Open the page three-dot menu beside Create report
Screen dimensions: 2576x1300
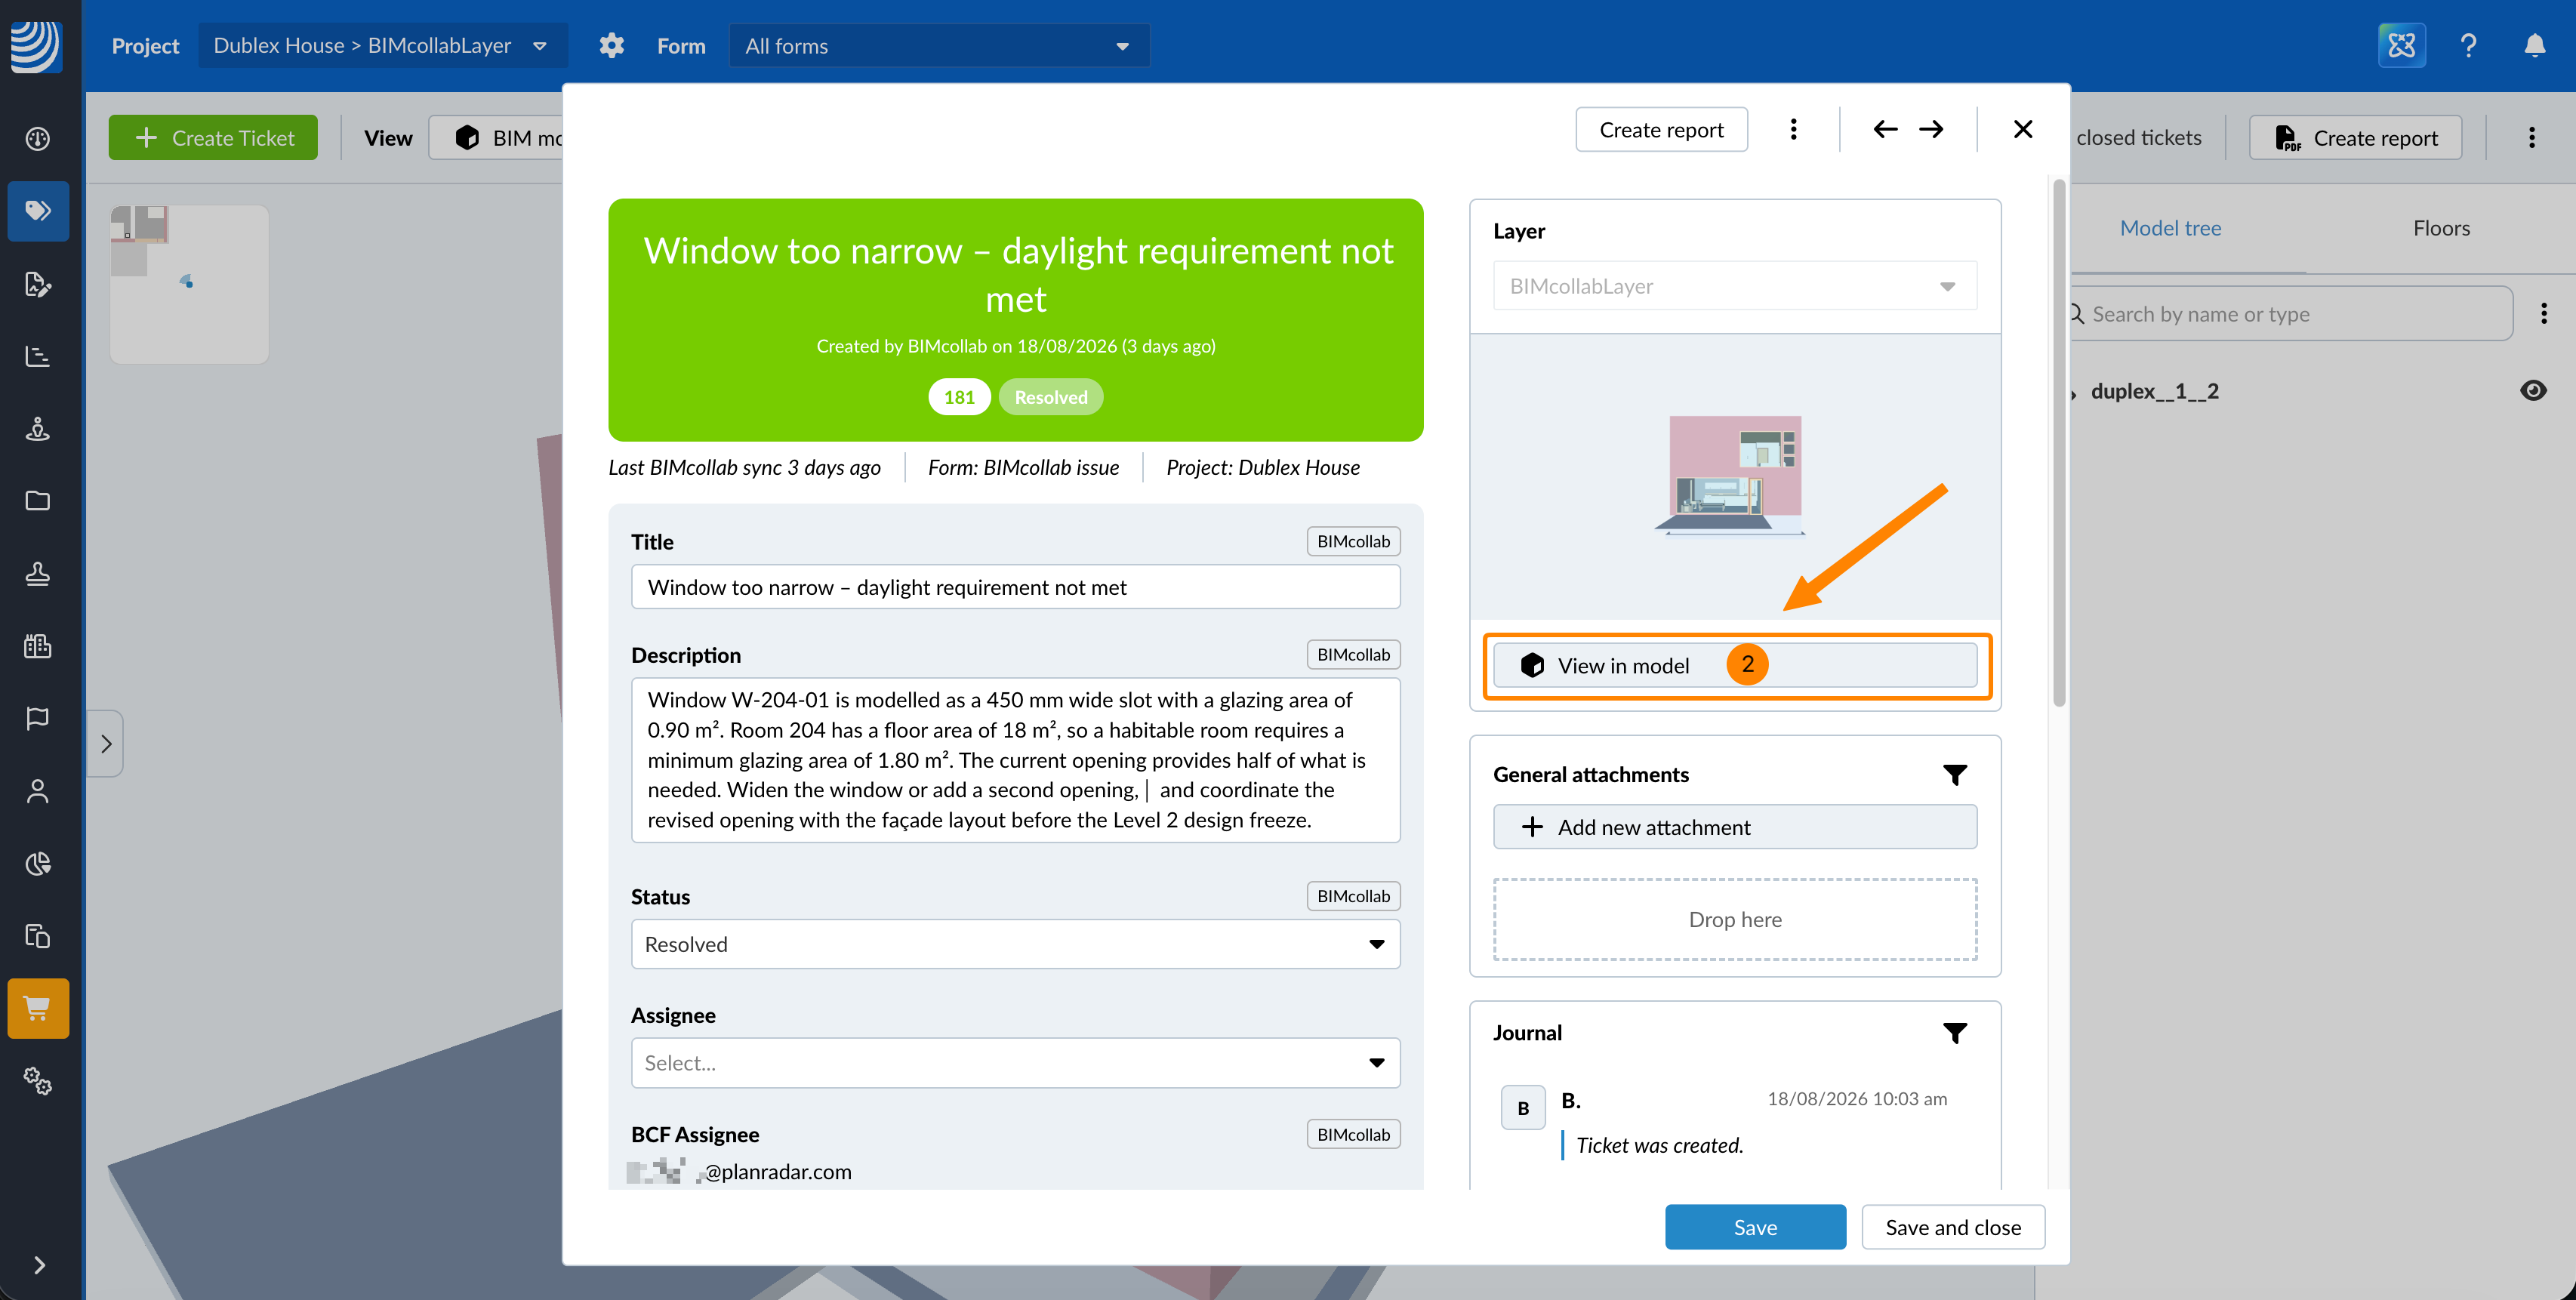click(x=2532, y=138)
